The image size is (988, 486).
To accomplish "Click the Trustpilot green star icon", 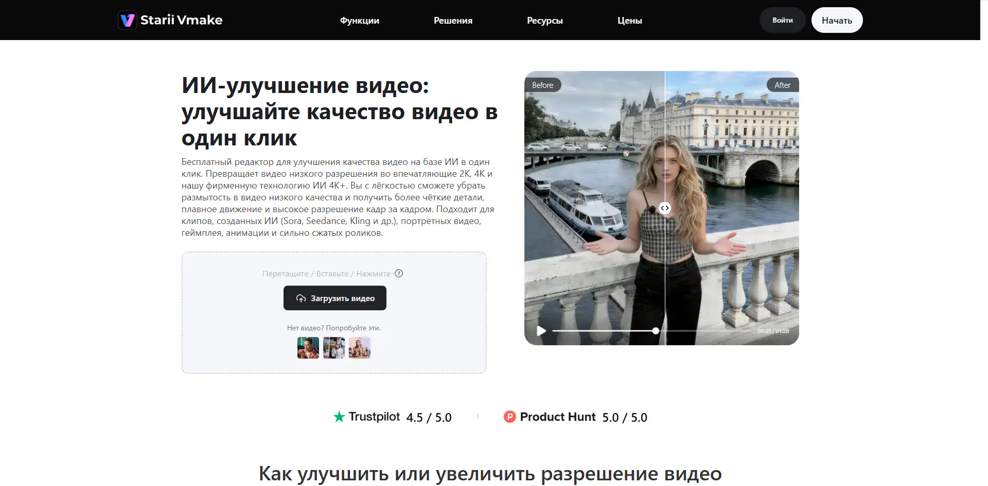I will [x=339, y=417].
